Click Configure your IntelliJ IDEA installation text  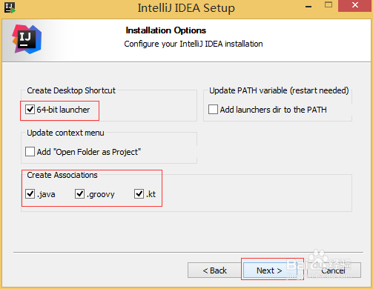click(x=194, y=44)
